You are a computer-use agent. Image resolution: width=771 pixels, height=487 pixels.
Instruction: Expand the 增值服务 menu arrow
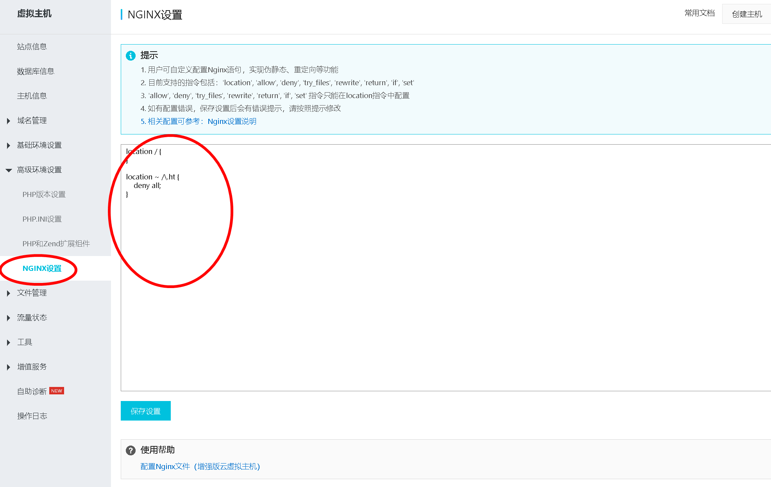click(9, 367)
